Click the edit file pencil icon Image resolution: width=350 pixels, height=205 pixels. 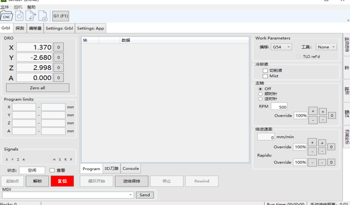pyautogui.click(x=31, y=16)
